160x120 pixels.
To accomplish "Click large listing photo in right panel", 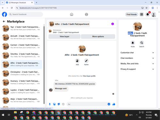I will 137,26.
